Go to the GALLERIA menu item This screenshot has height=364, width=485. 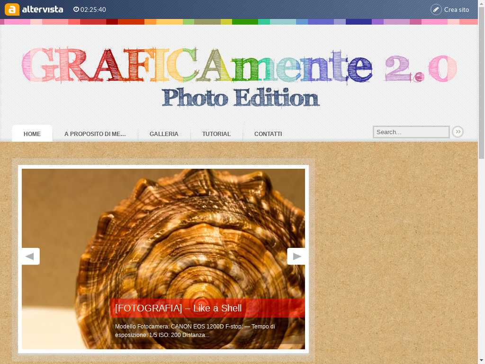click(x=164, y=134)
